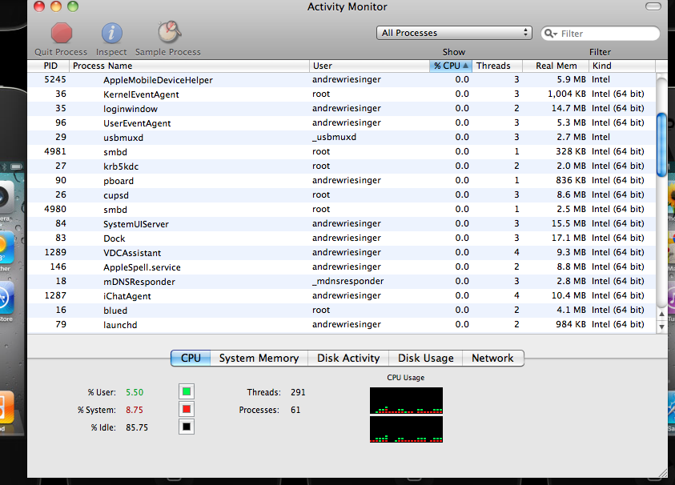The width and height of the screenshot is (675, 485).
Task: Click the Sample Process icon
Action: pyautogui.click(x=169, y=32)
